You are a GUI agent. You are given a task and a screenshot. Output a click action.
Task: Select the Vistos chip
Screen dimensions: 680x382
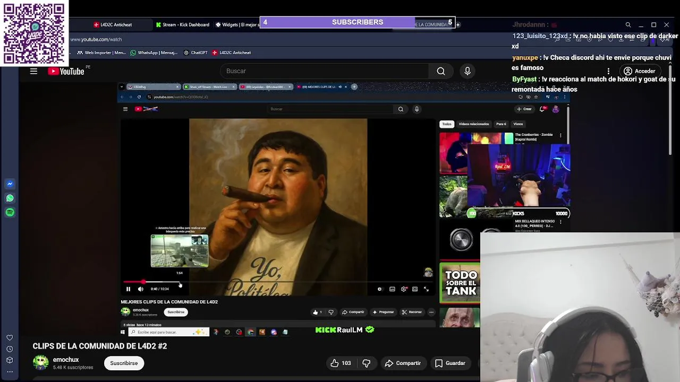coord(518,124)
